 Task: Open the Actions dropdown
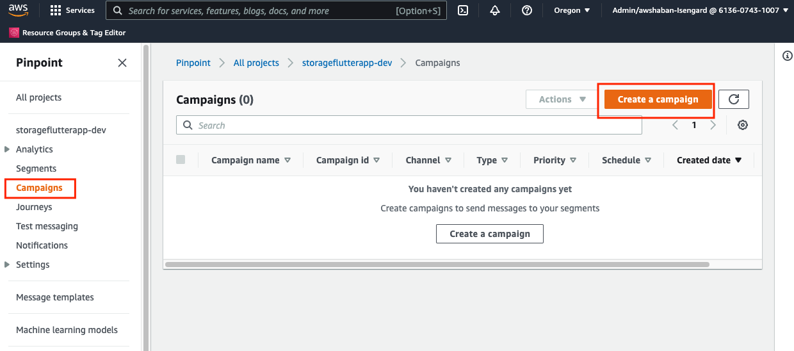click(562, 99)
